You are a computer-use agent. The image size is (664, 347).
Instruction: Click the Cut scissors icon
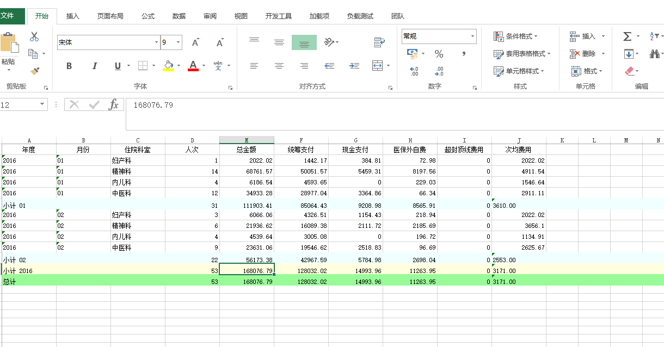click(x=34, y=36)
